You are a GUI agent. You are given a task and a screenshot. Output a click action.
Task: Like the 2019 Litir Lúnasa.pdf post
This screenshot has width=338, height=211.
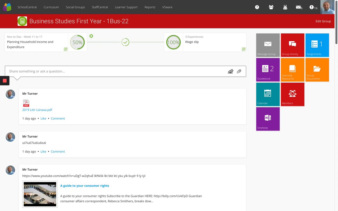point(43,118)
